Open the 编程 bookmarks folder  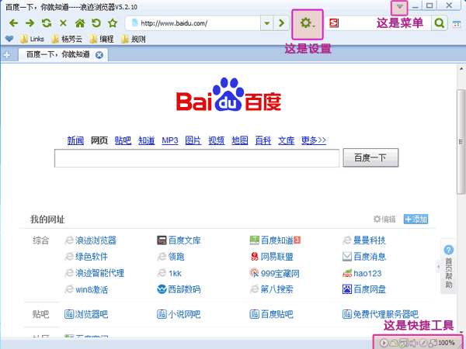click(101, 39)
